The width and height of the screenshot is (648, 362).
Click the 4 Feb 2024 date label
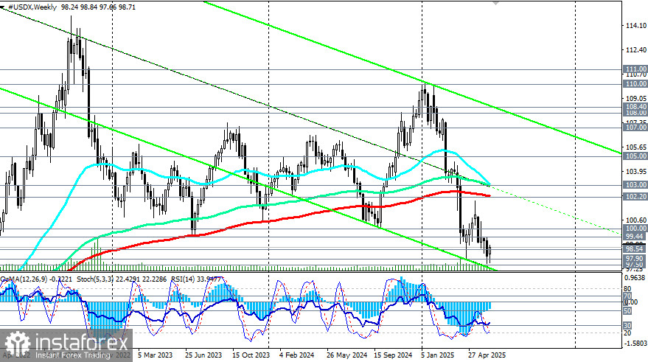click(297, 355)
